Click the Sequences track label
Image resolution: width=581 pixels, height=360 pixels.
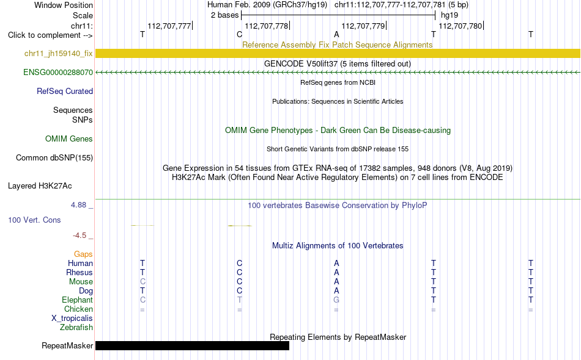coord(73,110)
